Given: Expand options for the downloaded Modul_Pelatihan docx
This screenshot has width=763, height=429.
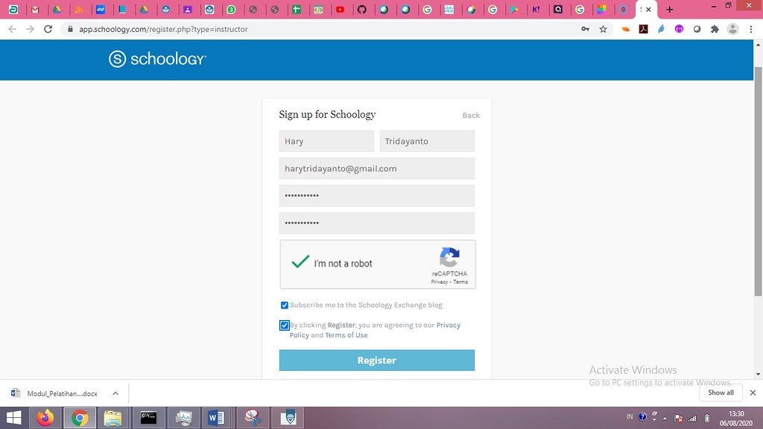Looking at the screenshot, I should [115, 393].
